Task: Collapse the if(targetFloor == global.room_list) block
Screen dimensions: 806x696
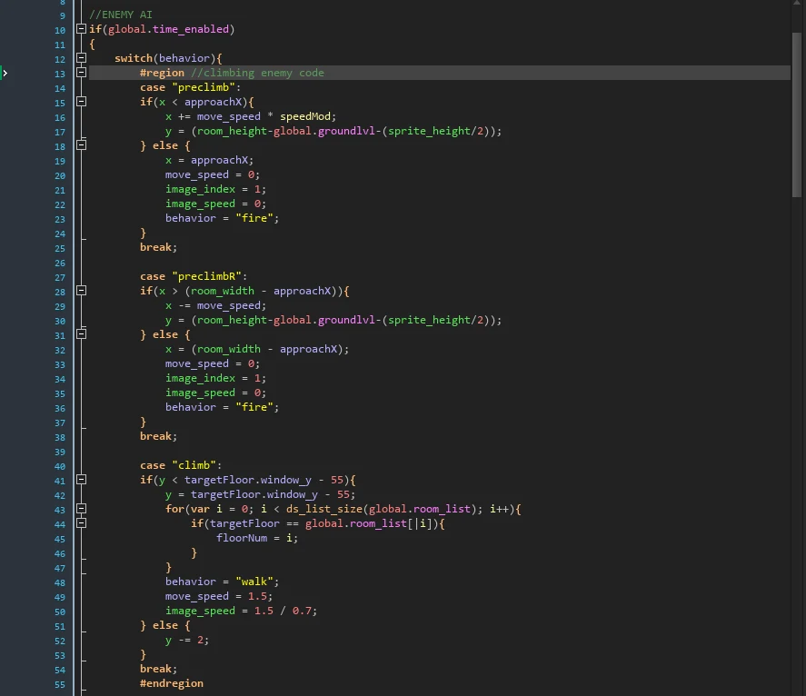Action: (x=81, y=523)
